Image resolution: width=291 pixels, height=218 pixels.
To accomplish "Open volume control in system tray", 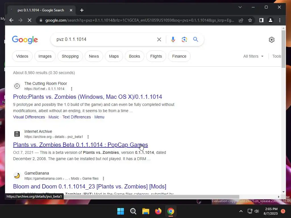I will (257, 211).
